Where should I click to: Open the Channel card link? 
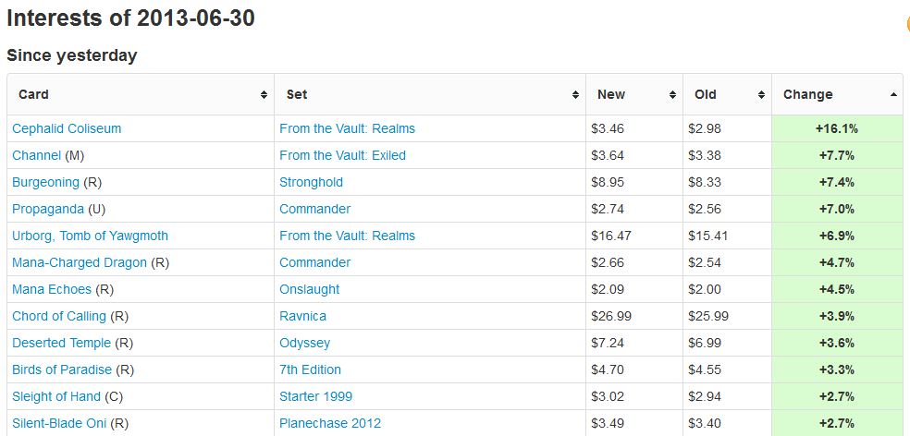tap(37, 155)
